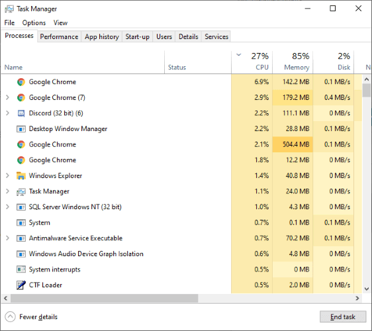
Task: Collapse view using Fewer details arrow
Action: [10, 316]
